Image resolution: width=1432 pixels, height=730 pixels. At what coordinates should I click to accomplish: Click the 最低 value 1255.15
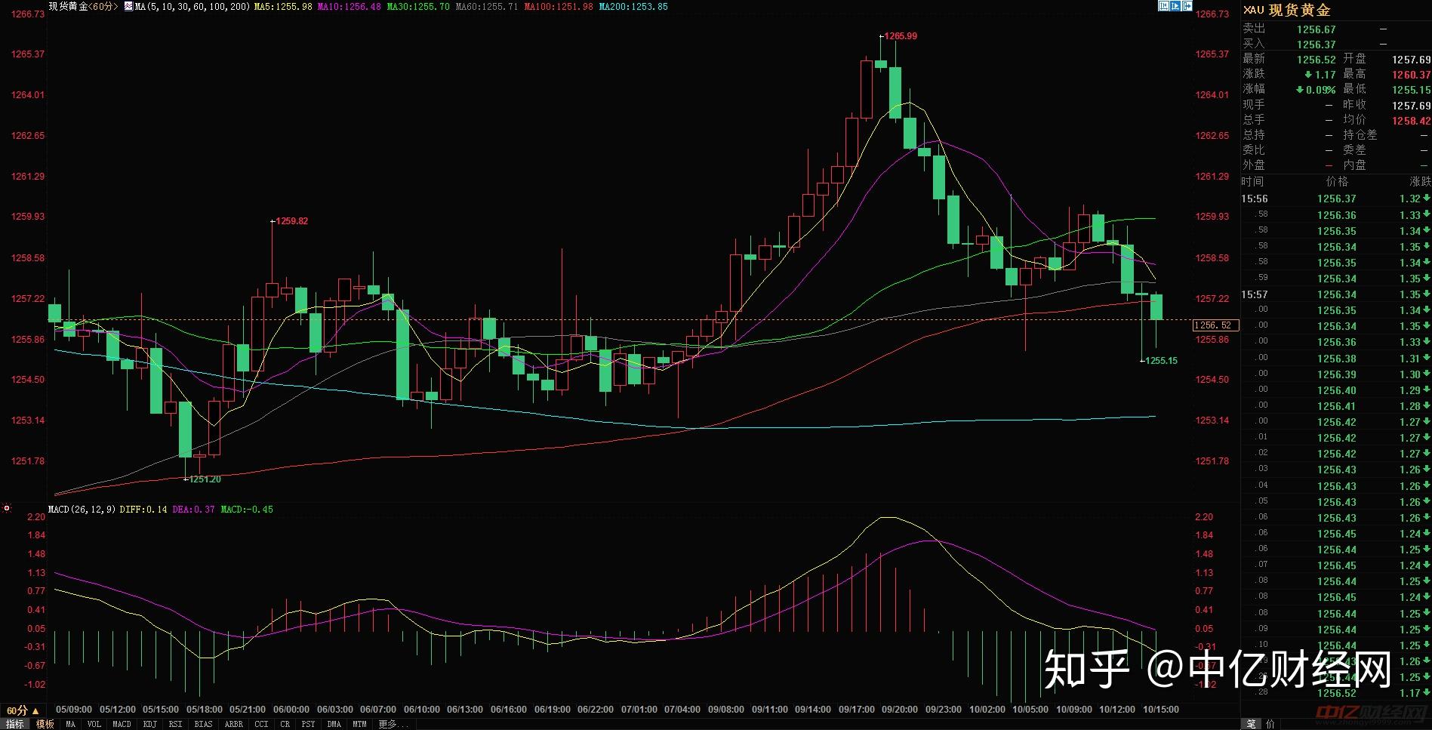pyautogui.click(x=1412, y=90)
